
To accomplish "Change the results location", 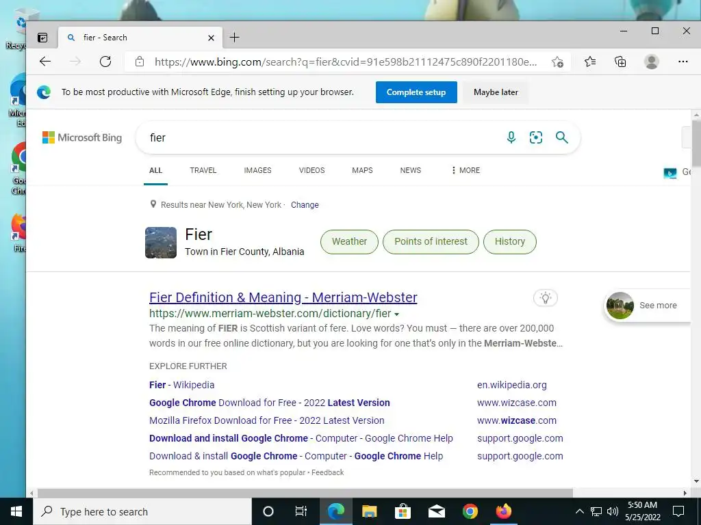I will [305, 205].
